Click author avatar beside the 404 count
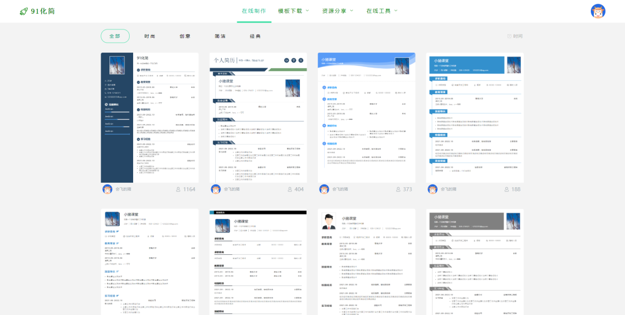This screenshot has height=315, width=625. (x=216, y=189)
